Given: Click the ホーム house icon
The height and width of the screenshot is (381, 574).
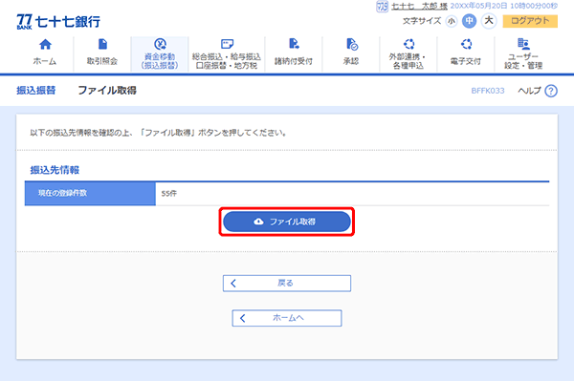Looking at the screenshot, I should click(x=45, y=44).
